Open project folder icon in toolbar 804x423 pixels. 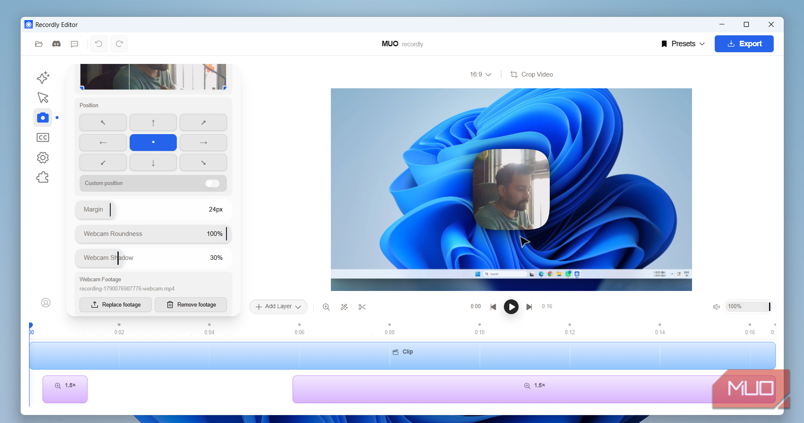point(39,44)
